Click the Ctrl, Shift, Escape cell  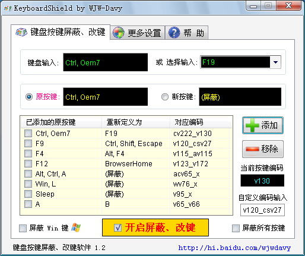coord(134,144)
